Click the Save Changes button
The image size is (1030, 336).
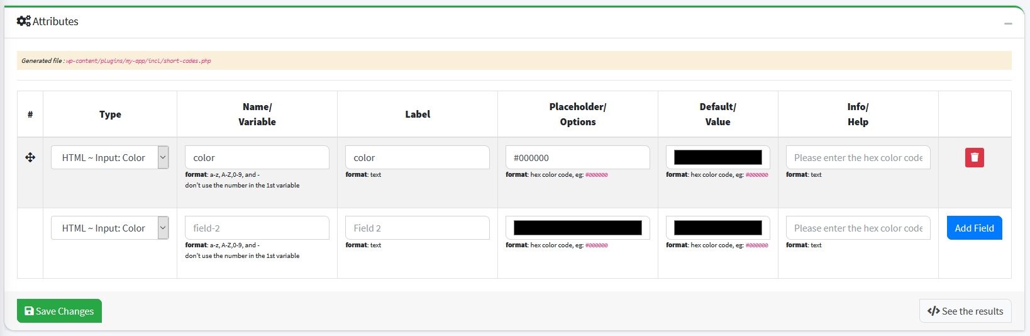click(x=59, y=311)
